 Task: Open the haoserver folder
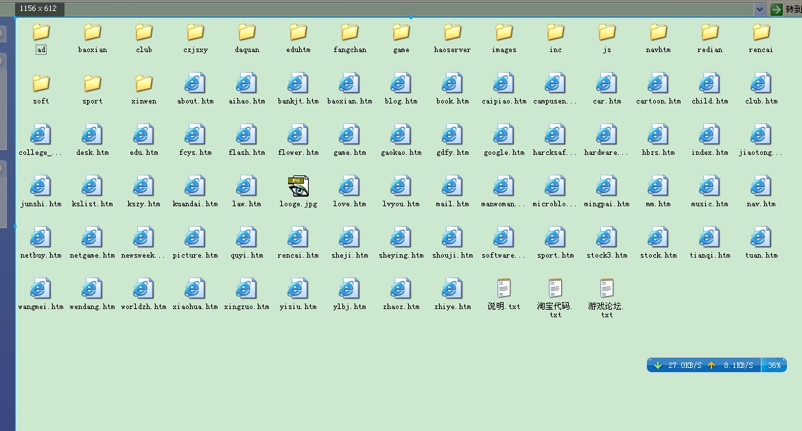tap(452, 32)
